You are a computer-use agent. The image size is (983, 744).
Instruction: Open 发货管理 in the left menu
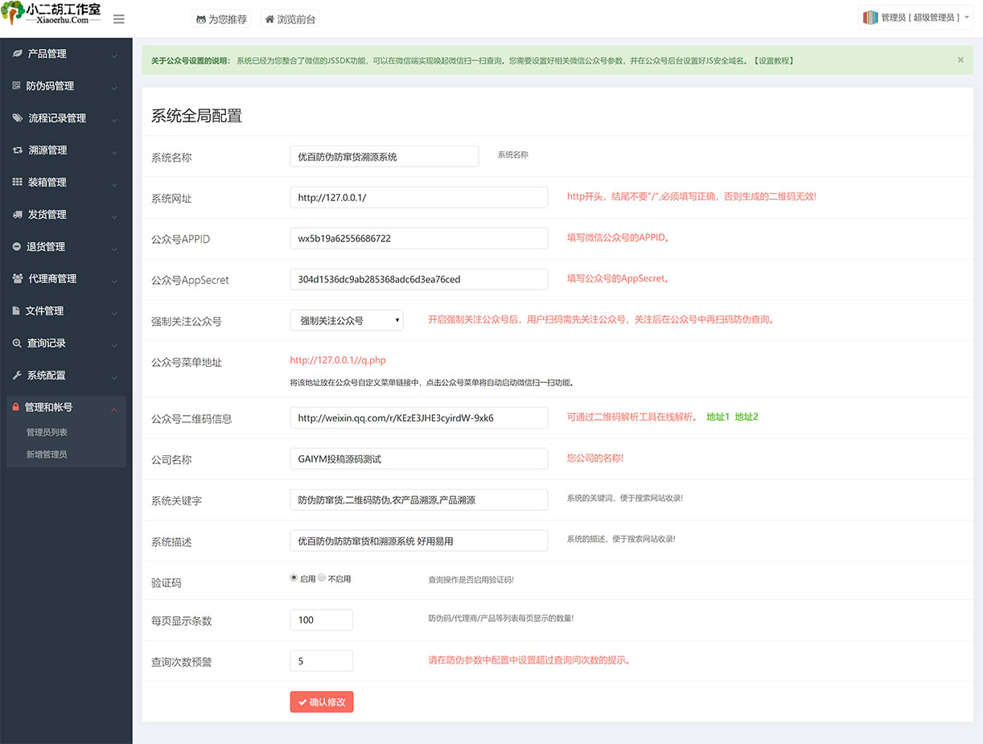pyautogui.click(x=48, y=214)
